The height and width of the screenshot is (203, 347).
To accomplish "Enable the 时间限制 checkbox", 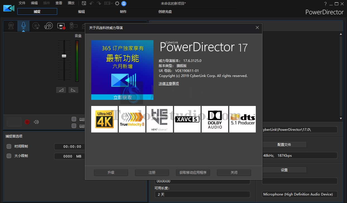I will (9, 146).
